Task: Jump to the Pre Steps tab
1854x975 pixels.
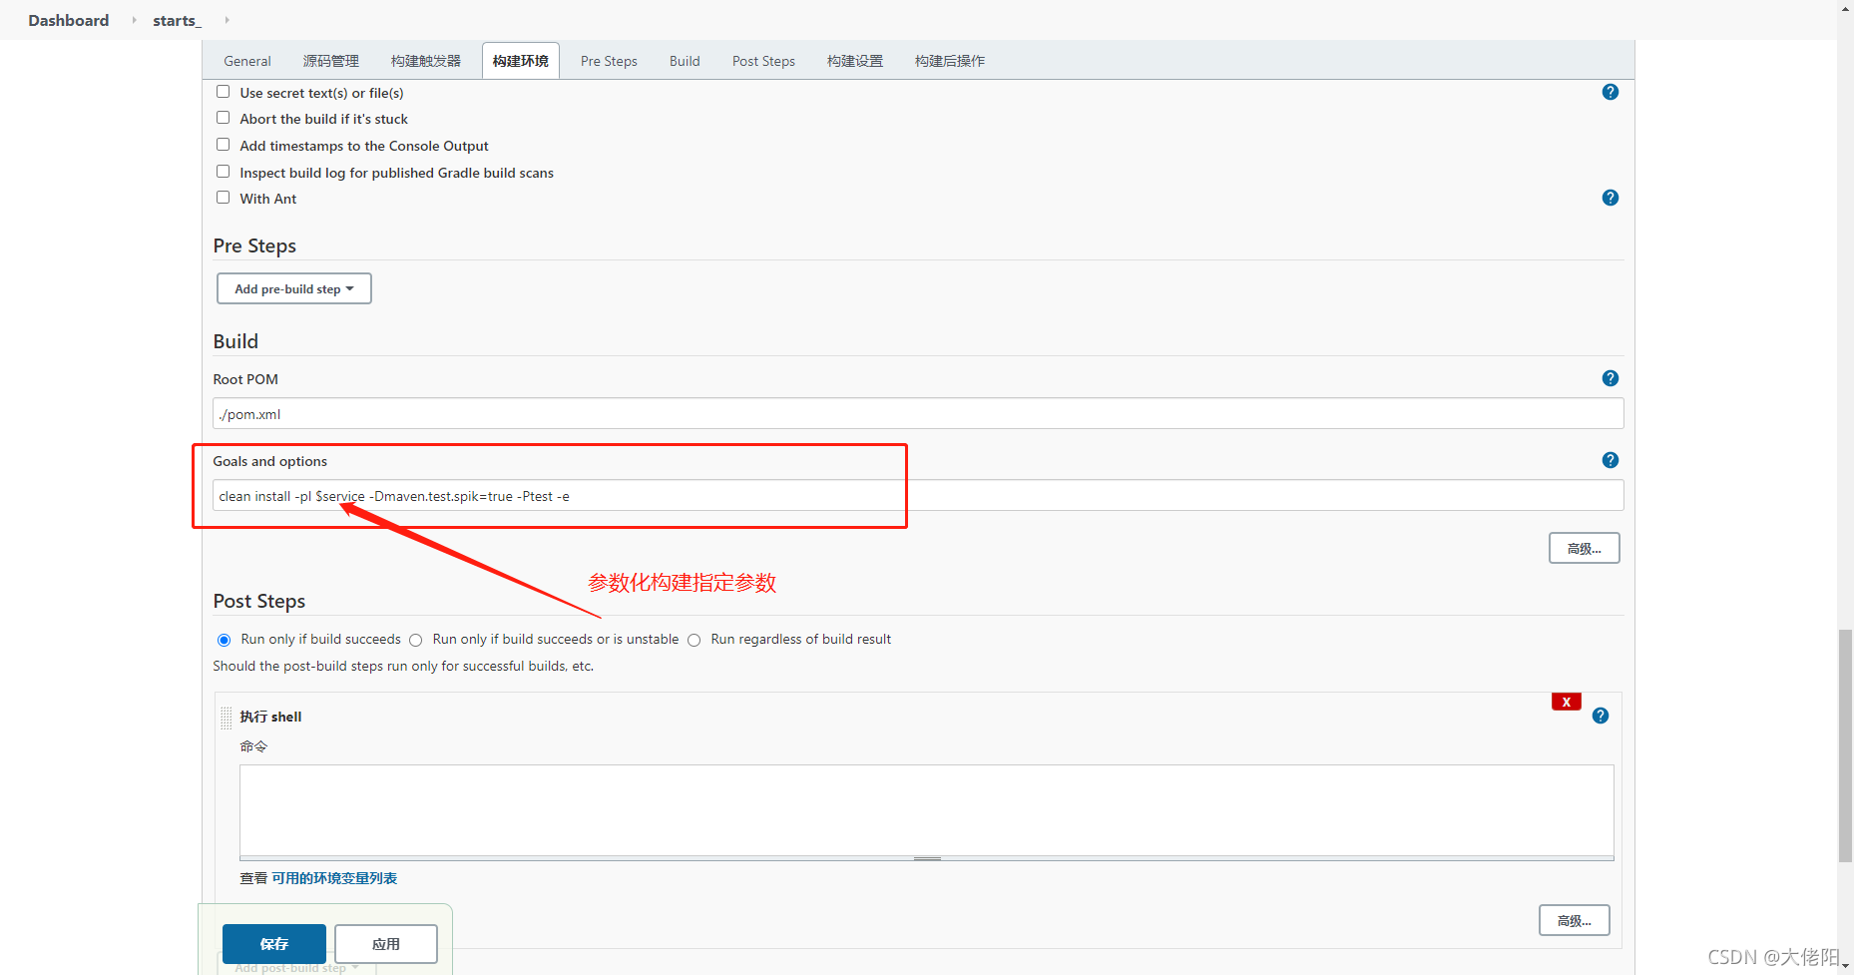Action: click(x=609, y=61)
